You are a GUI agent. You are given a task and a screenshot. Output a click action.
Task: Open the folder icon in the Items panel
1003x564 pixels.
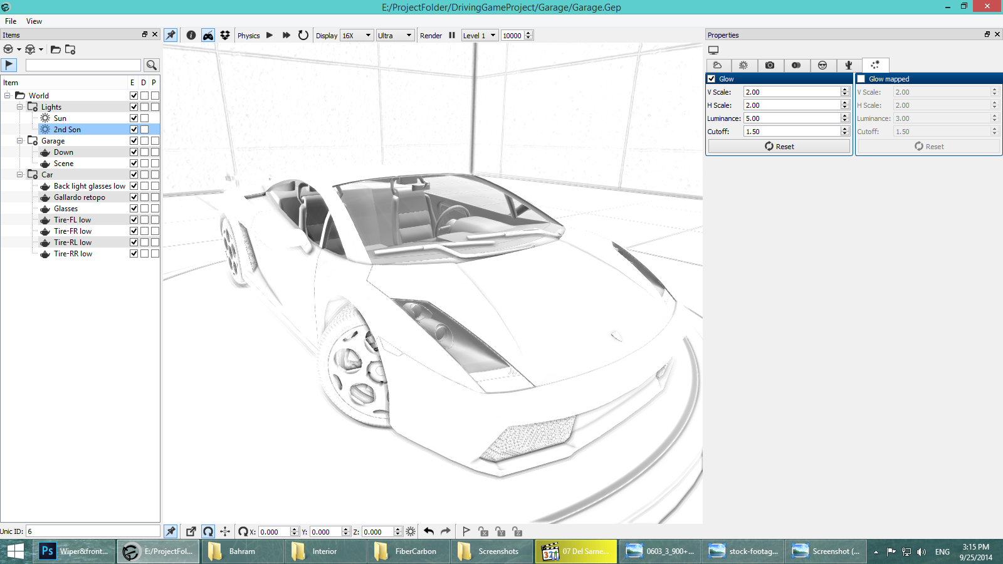[x=56, y=50]
